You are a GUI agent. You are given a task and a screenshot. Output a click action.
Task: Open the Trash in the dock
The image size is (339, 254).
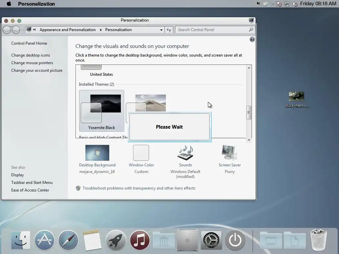point(318,240)
